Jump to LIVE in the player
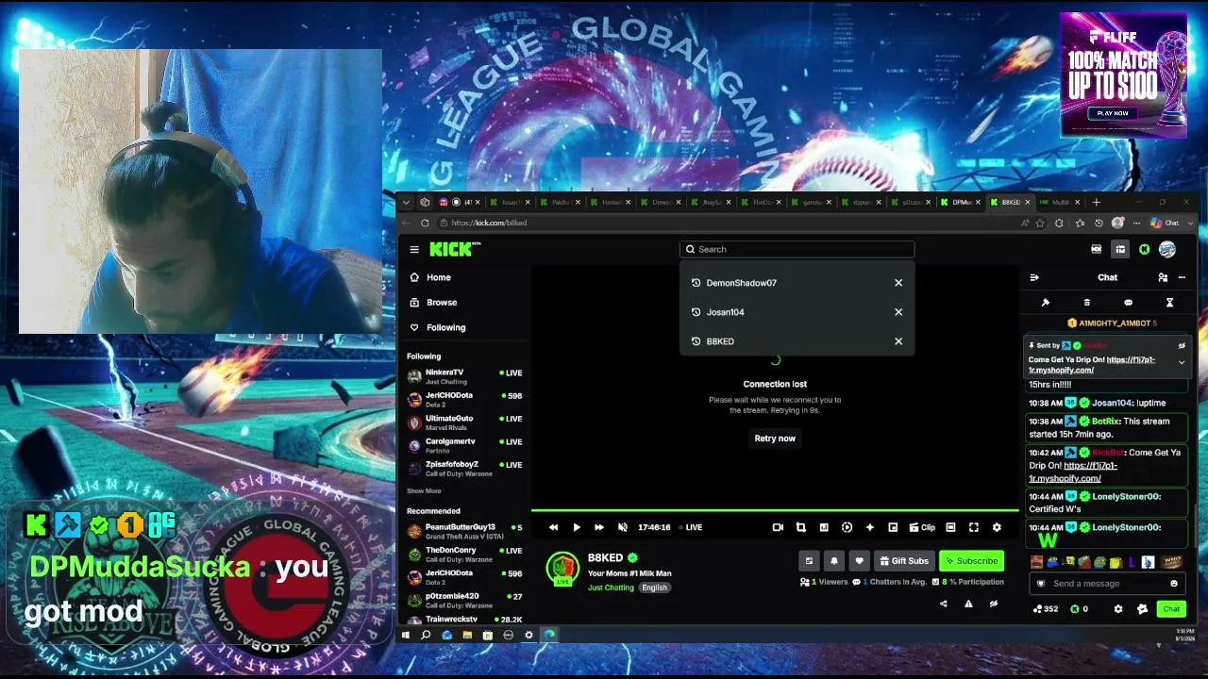The width and height of the screenshot is (1208, 679). (x=690, y=527)
